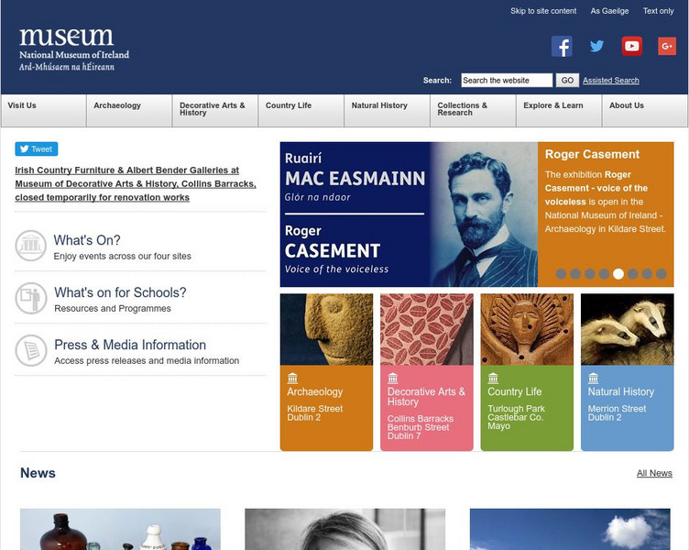Focus the Search the website field
The height and width of the screenshot is (550, 689).
507,80
